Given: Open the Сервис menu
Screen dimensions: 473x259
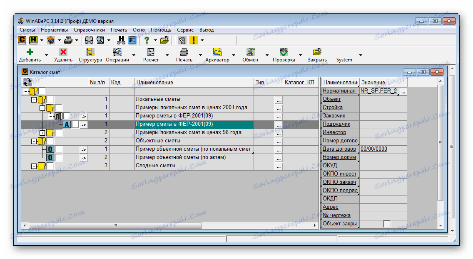Looking at the screenshot, I should tap(185, 30).
